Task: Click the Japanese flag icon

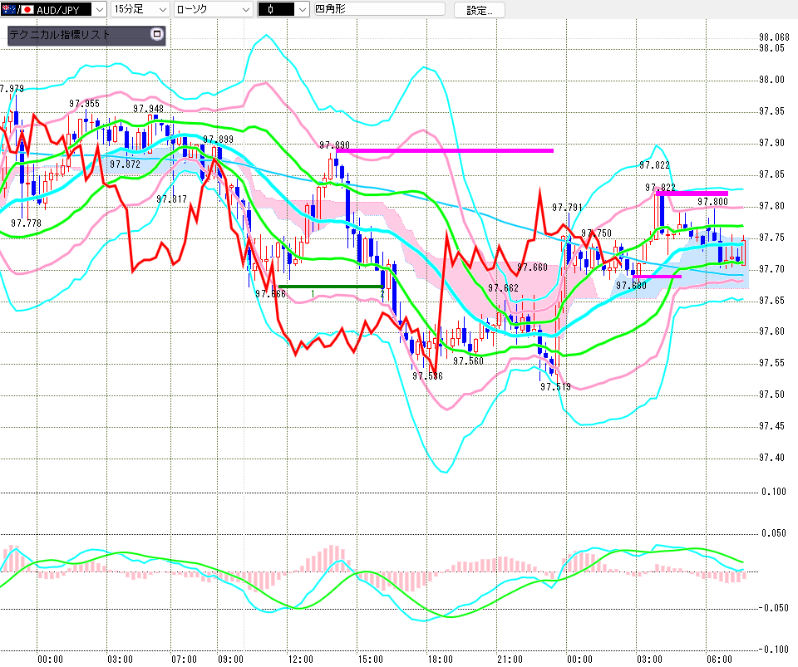Action: coord(27,10)
